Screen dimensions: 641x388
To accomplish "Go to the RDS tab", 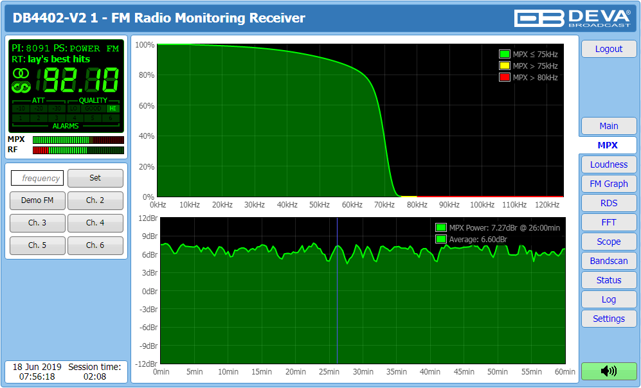I will click(x=608, y=203).
